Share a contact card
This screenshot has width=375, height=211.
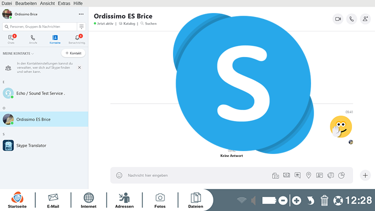coord(319,175)
